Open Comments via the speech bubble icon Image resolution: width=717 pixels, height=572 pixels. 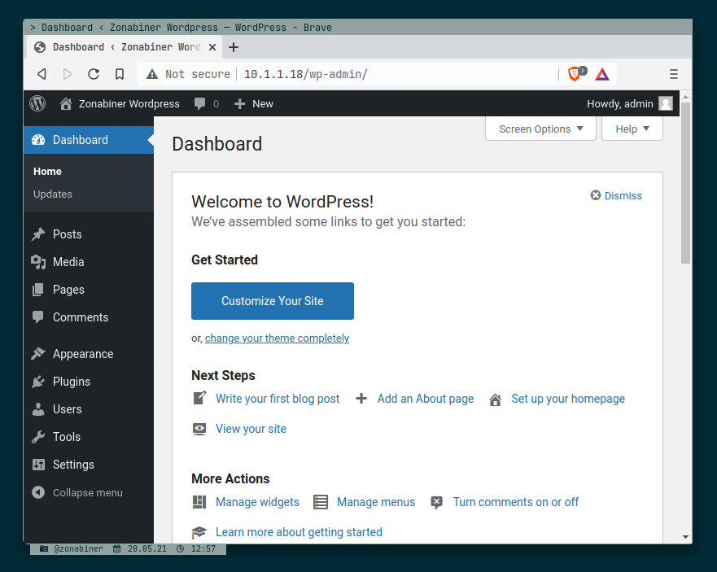[39, 317]
